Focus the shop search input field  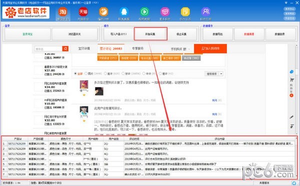point(48,49)
